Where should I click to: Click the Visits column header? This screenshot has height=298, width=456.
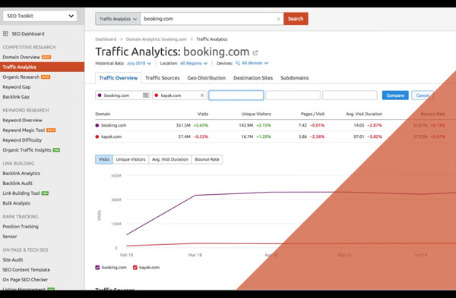[x=203, y=114]
